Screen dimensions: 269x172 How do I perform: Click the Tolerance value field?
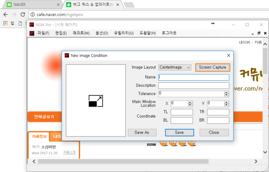tap(191, 94)
